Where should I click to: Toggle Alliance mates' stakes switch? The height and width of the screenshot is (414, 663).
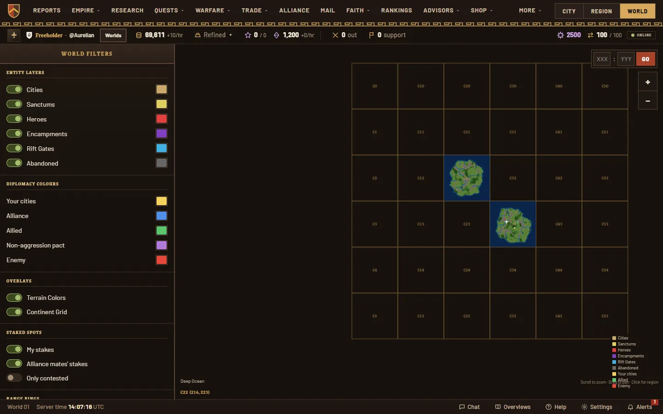point(14,363)
